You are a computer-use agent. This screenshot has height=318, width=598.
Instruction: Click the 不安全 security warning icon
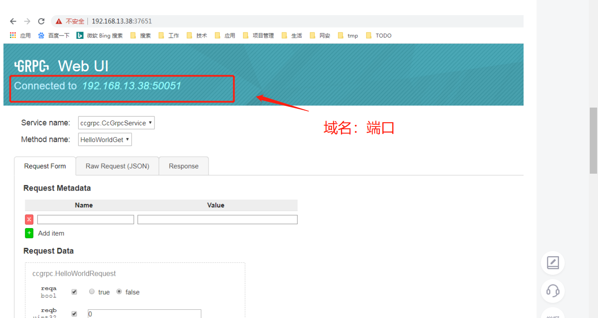tap(58, 20)
